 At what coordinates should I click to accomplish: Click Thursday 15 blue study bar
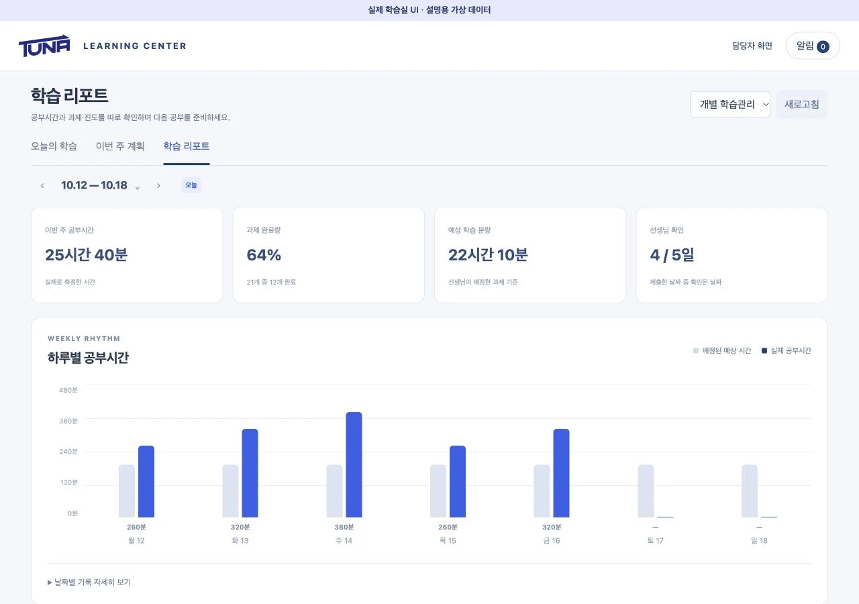pyautogui.click(x=458, y=482)
